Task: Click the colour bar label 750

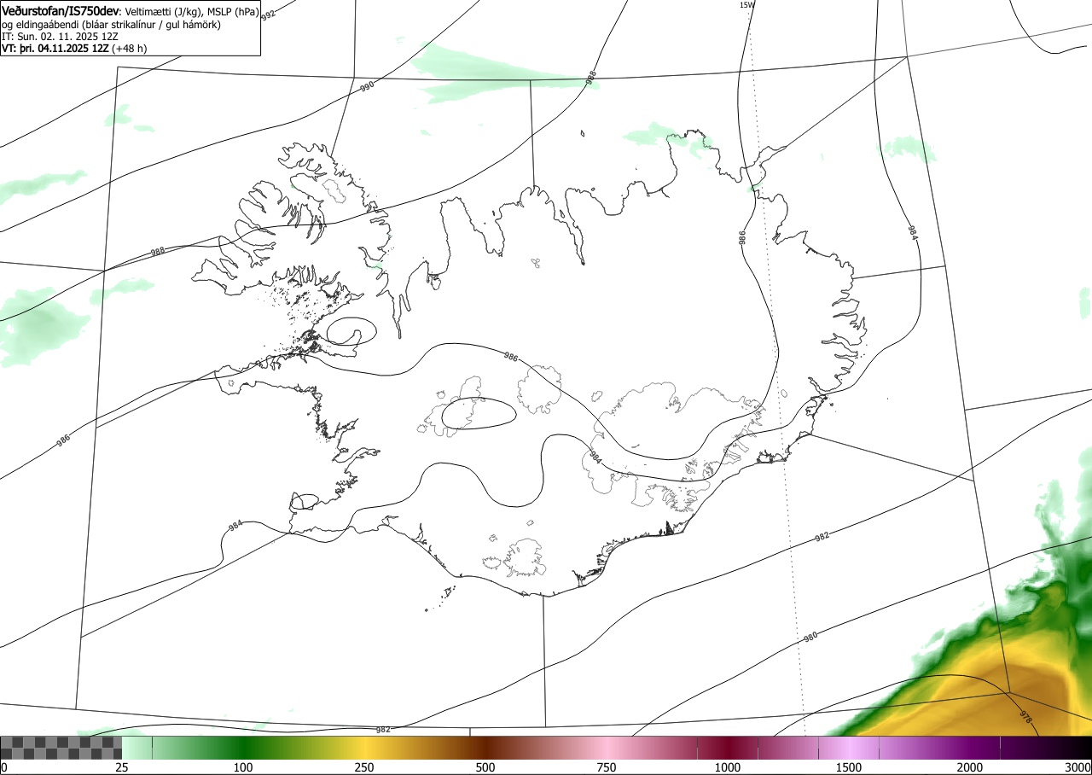Action: 607,767
